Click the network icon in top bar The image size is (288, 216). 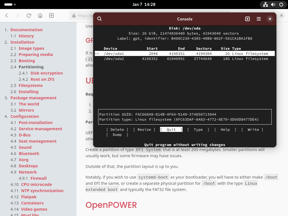(265, 4)
